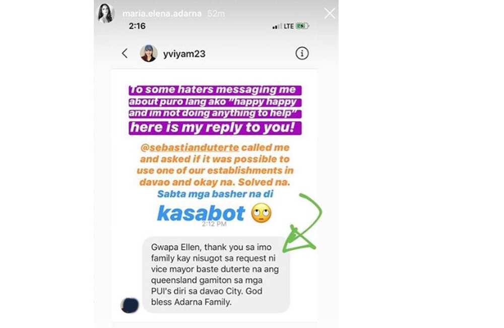504x328 pixels.
Task: Select the Gwapa Ellen thank-you message bubble
Action: [216, 275]
